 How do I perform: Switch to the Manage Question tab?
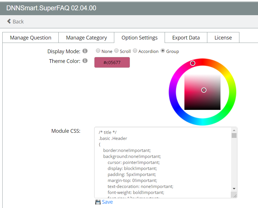[31, 38]
